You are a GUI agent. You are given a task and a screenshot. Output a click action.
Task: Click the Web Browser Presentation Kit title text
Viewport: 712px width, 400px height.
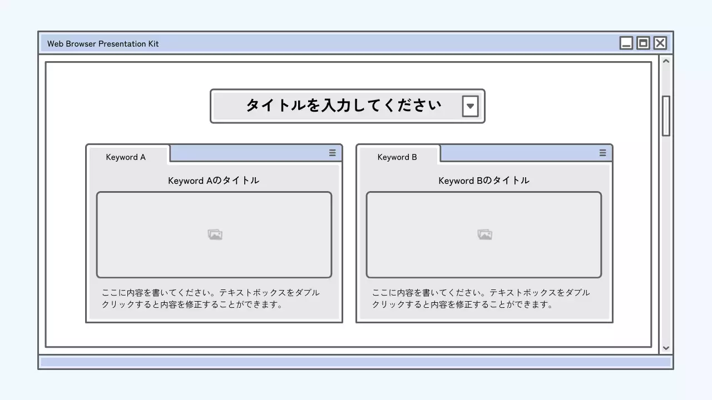[103, 43]
